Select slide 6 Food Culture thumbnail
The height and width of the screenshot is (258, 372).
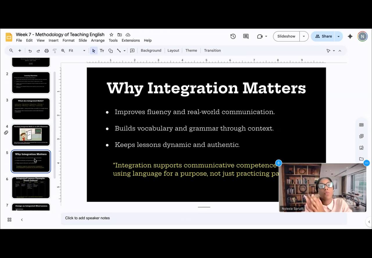click(31, 187)
